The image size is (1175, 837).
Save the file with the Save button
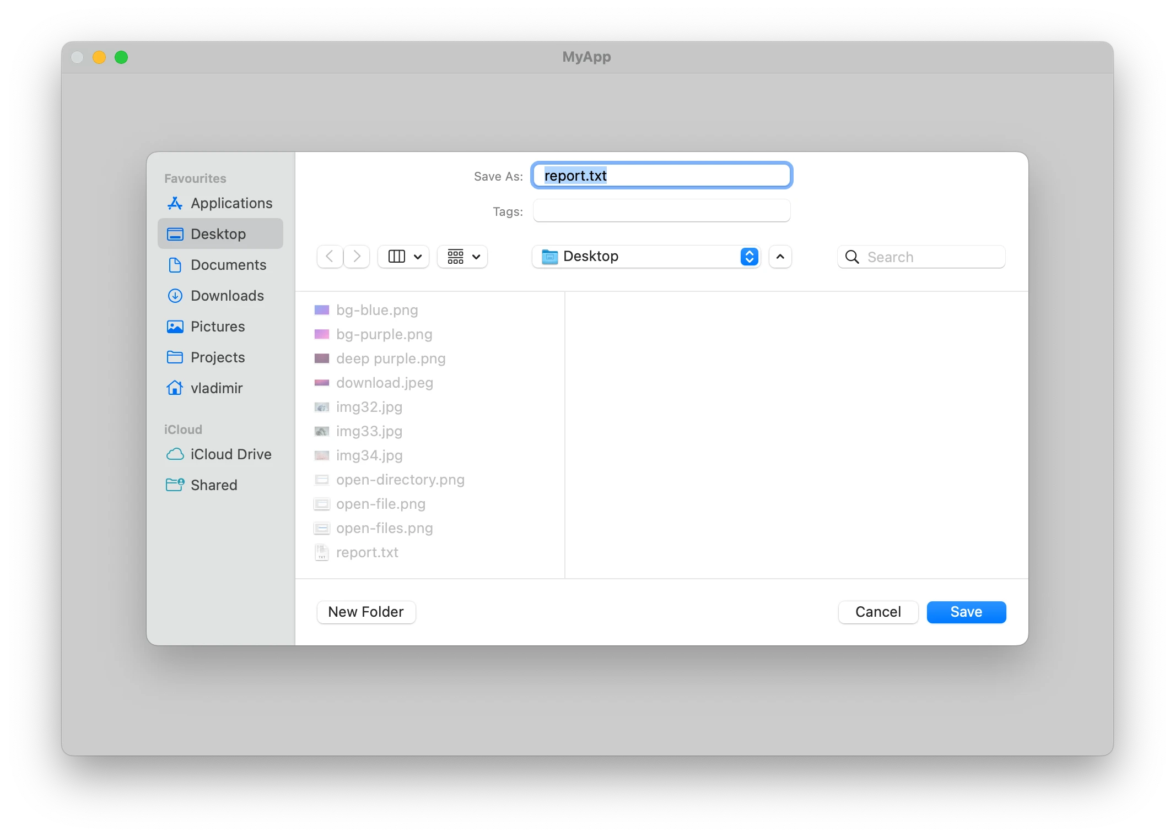tap(966, 612)
